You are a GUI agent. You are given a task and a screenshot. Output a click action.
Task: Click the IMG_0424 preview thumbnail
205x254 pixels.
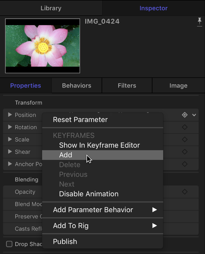tap(42, 46)
